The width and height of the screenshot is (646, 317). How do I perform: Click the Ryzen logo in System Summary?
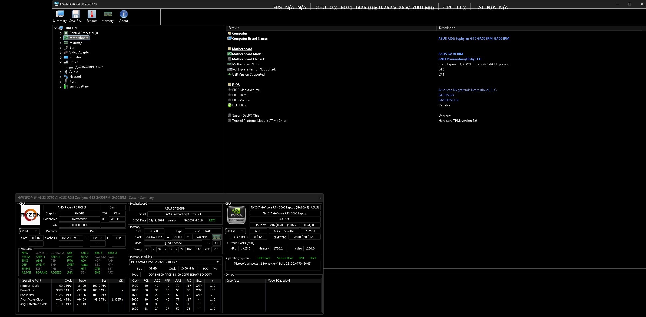(31, 215)
